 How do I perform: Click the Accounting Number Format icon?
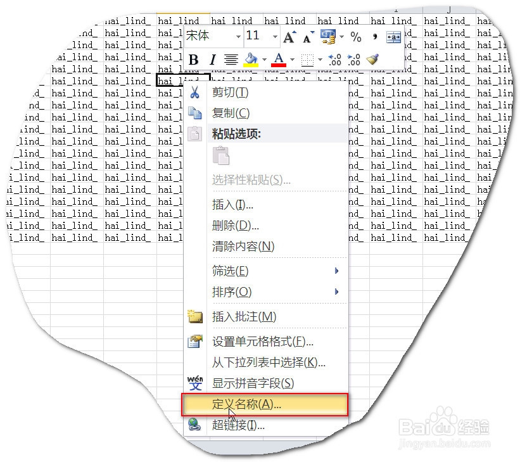[x=329, y=37]
